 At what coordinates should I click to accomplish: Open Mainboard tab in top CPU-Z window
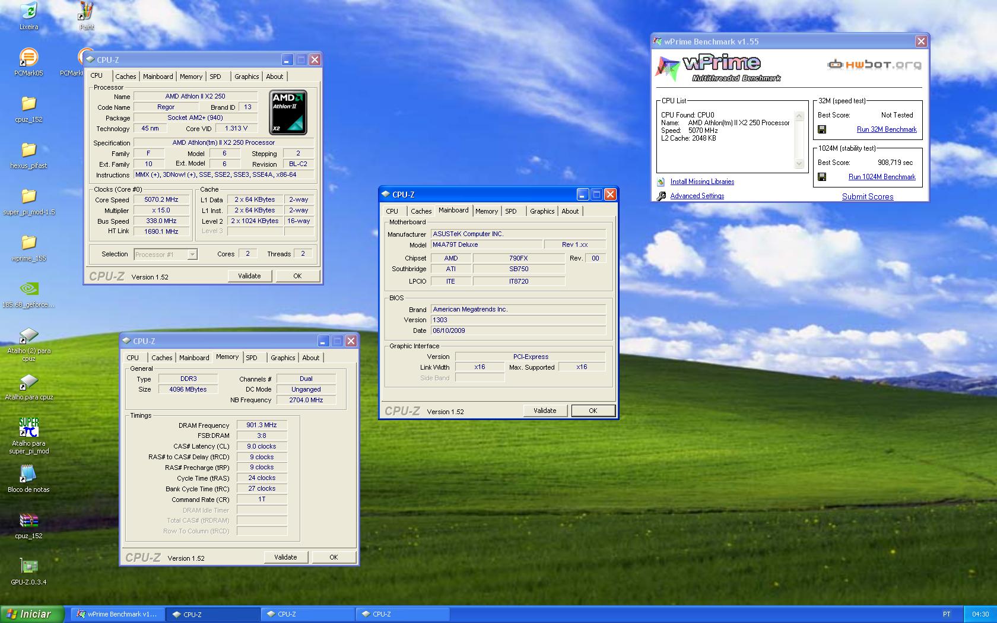coord(158,77)
